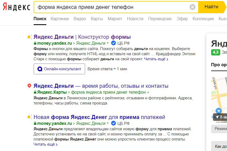Click verified badge under Конструктор формы result
The width and height of the screenshot is (227, 151).
tap(113, 43)
